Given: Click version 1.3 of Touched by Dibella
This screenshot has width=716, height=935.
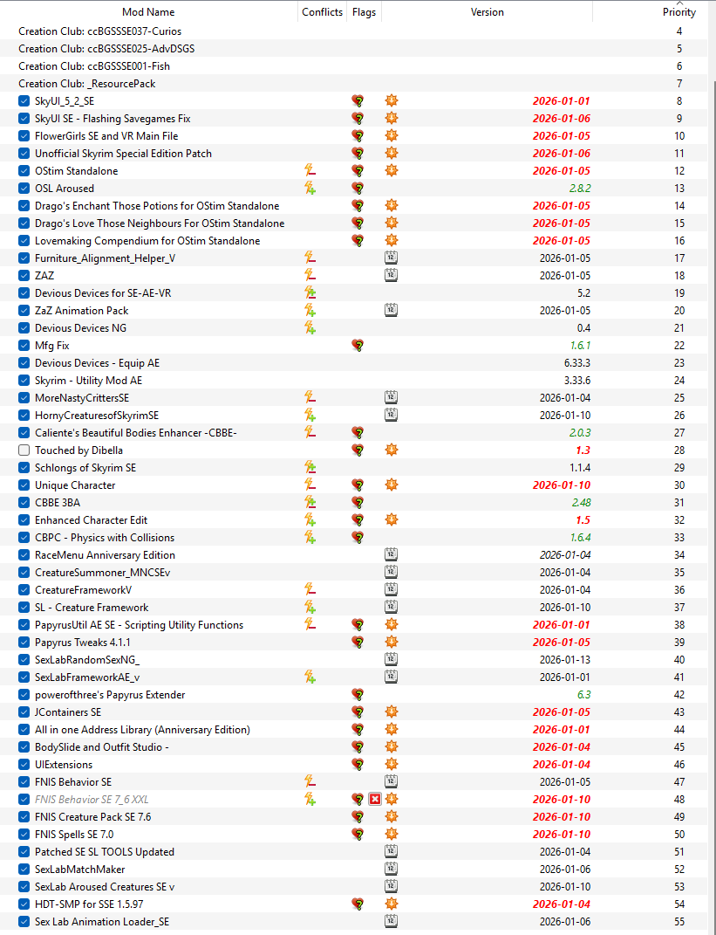Looking at the screenshot, I should 583,450.
